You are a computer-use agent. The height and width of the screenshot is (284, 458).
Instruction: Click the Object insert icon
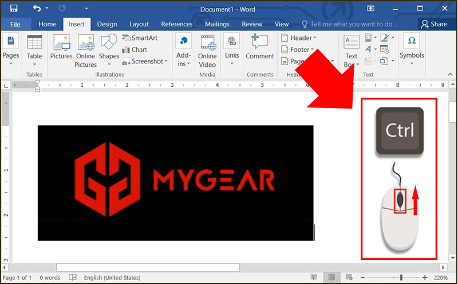tap(384, 61)
